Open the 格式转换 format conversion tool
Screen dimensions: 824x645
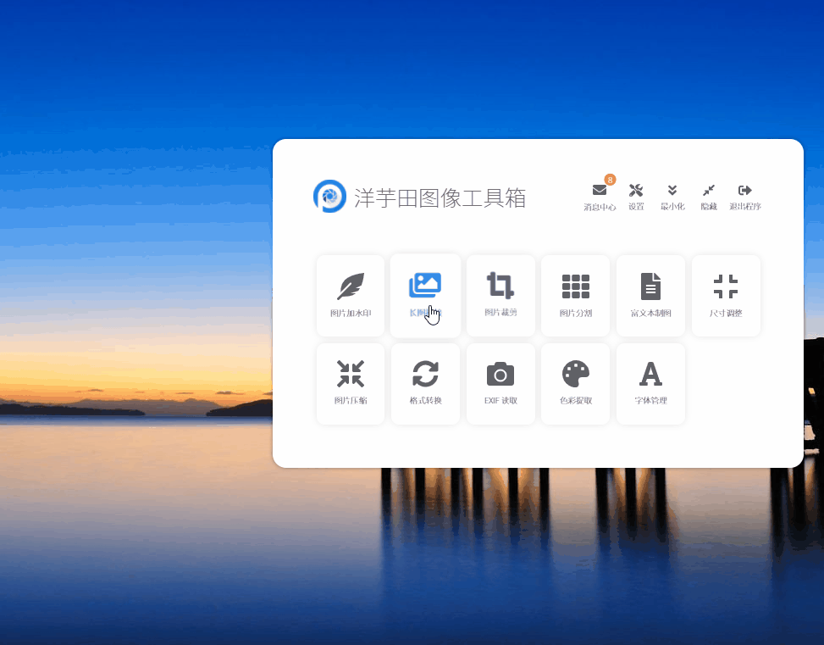coord(425,384)
